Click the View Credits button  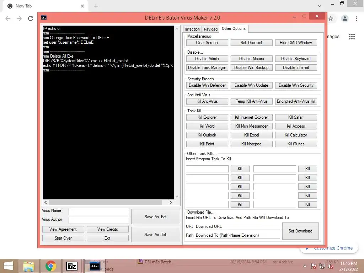click(107, 229)
